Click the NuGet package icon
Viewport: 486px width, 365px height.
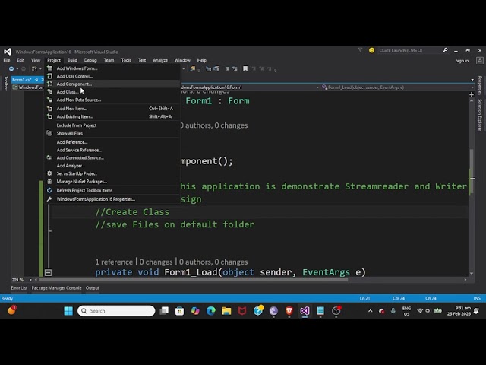pyautogui.click(x=49, y=181)
